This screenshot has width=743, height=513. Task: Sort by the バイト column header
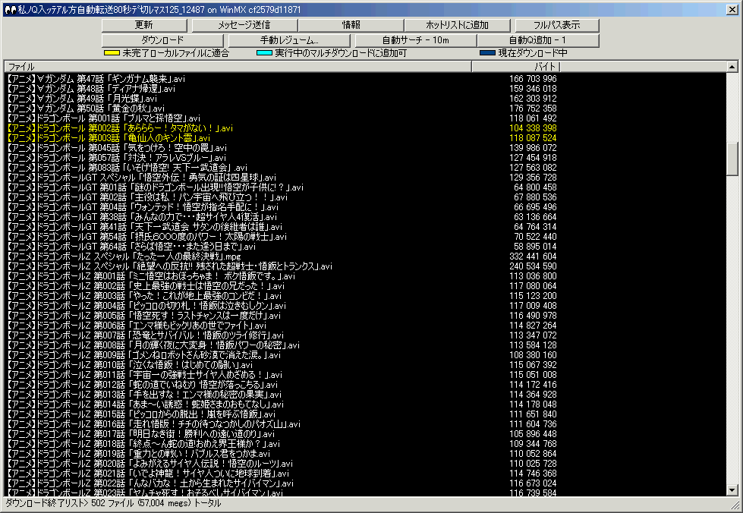(516, 67)
